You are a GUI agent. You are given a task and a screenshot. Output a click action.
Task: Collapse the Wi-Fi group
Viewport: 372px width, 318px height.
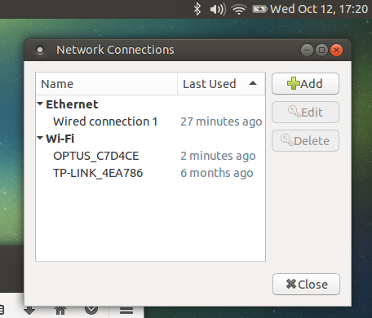[40, 138]
